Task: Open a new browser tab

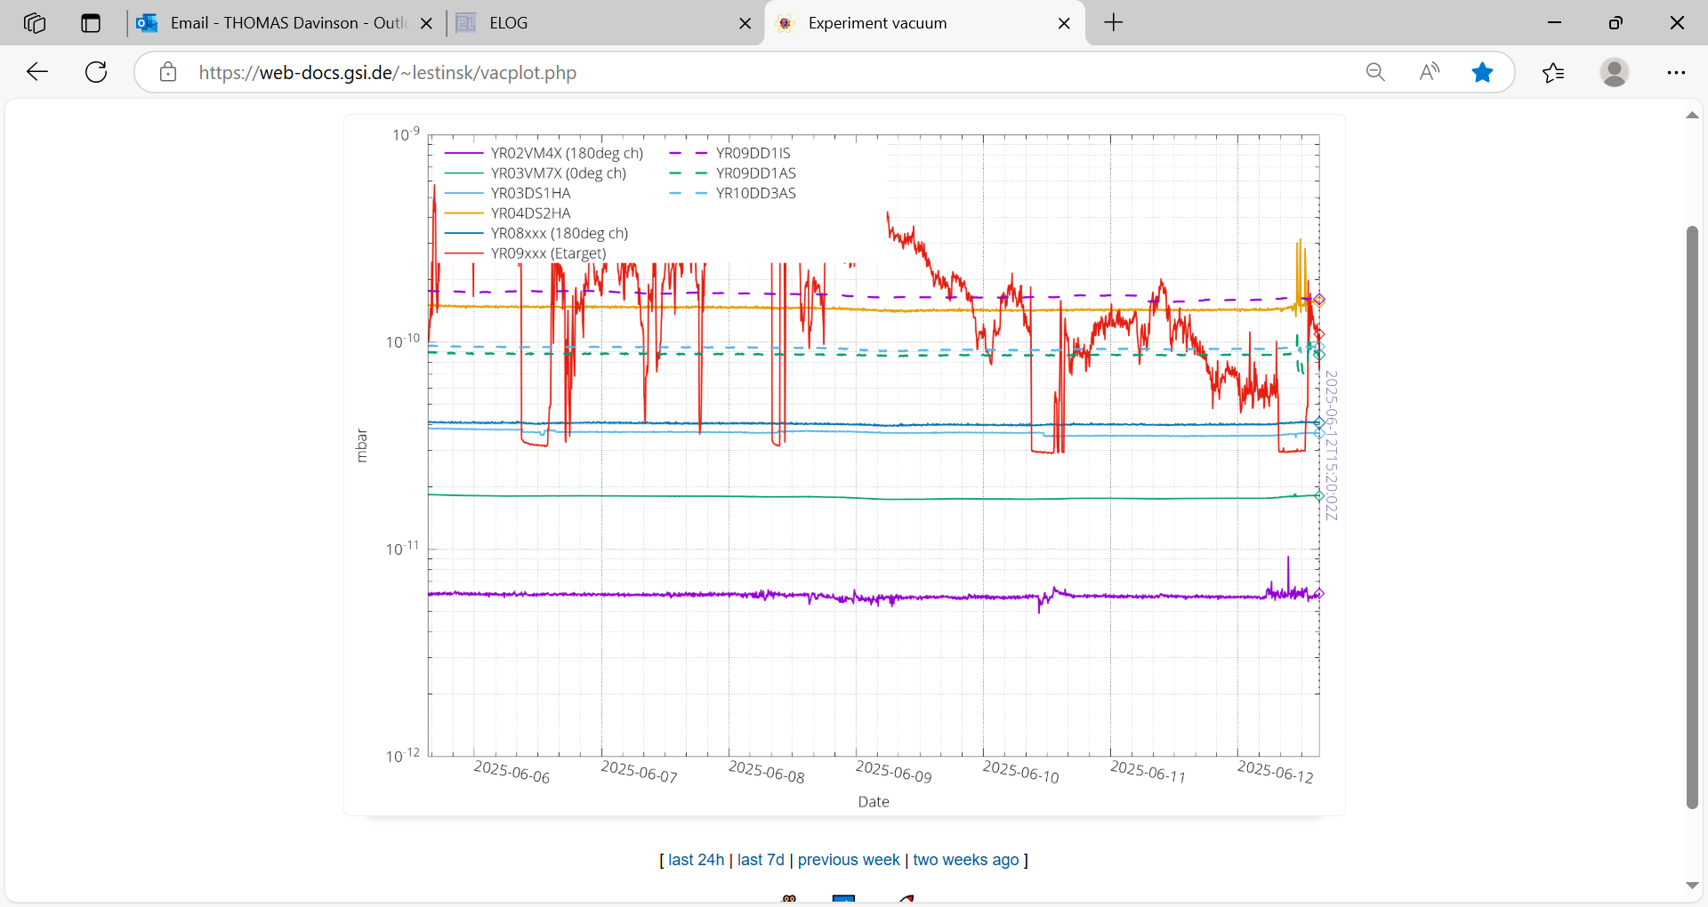Action: [x=1113, y=23]
